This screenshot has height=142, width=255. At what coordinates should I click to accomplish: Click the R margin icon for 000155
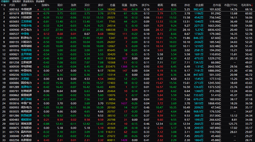click(38, 42)
